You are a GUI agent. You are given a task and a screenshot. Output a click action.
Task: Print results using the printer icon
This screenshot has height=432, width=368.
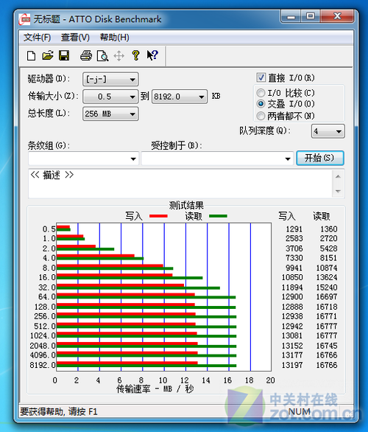(x=86, y=55)
